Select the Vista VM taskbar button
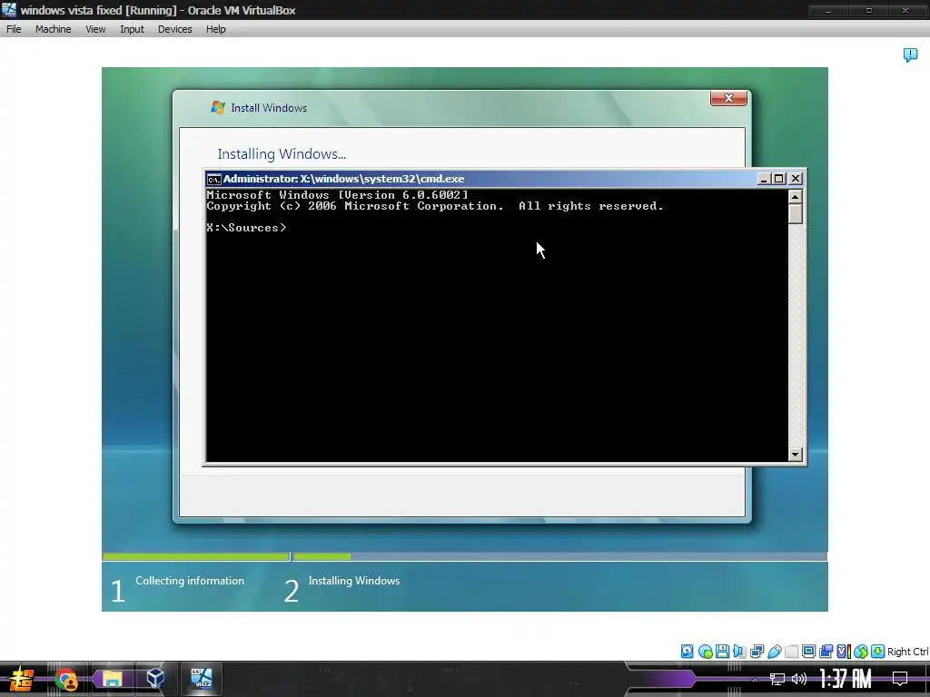This screenshot has height=697, width=930. tap(201, 679)
